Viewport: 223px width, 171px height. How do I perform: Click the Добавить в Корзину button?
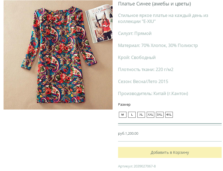tap(170, 152)
